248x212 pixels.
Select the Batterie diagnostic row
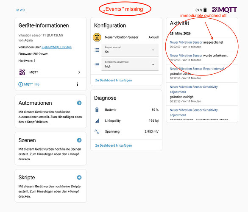(126, 110)
